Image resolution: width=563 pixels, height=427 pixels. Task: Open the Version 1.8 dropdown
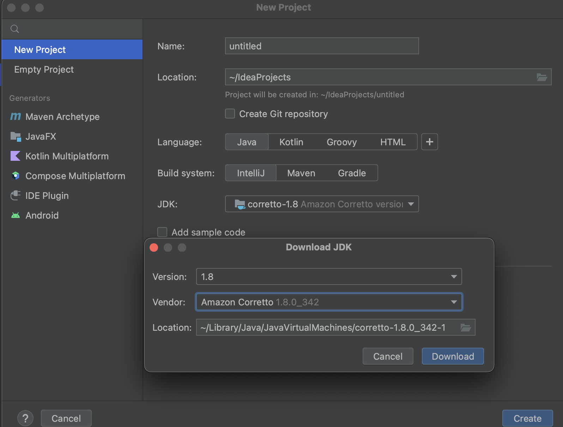(x=329, y=276)
